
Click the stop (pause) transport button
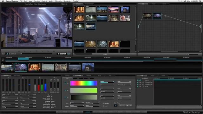pyautogui.click(x=36, y=51)
